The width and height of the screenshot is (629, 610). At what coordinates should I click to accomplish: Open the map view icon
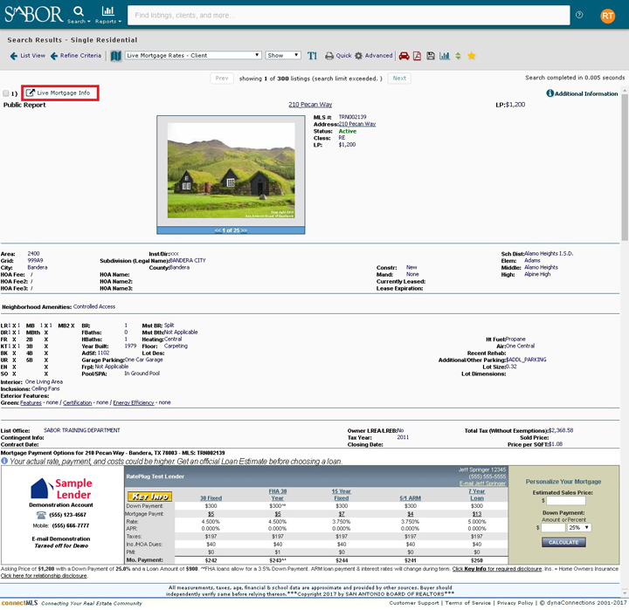[116, 56]
